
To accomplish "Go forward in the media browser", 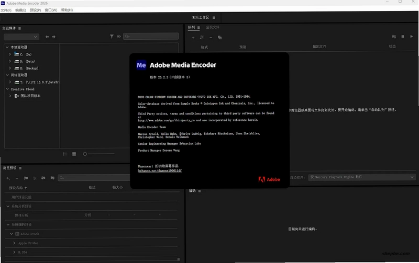I will coord(54,37).
